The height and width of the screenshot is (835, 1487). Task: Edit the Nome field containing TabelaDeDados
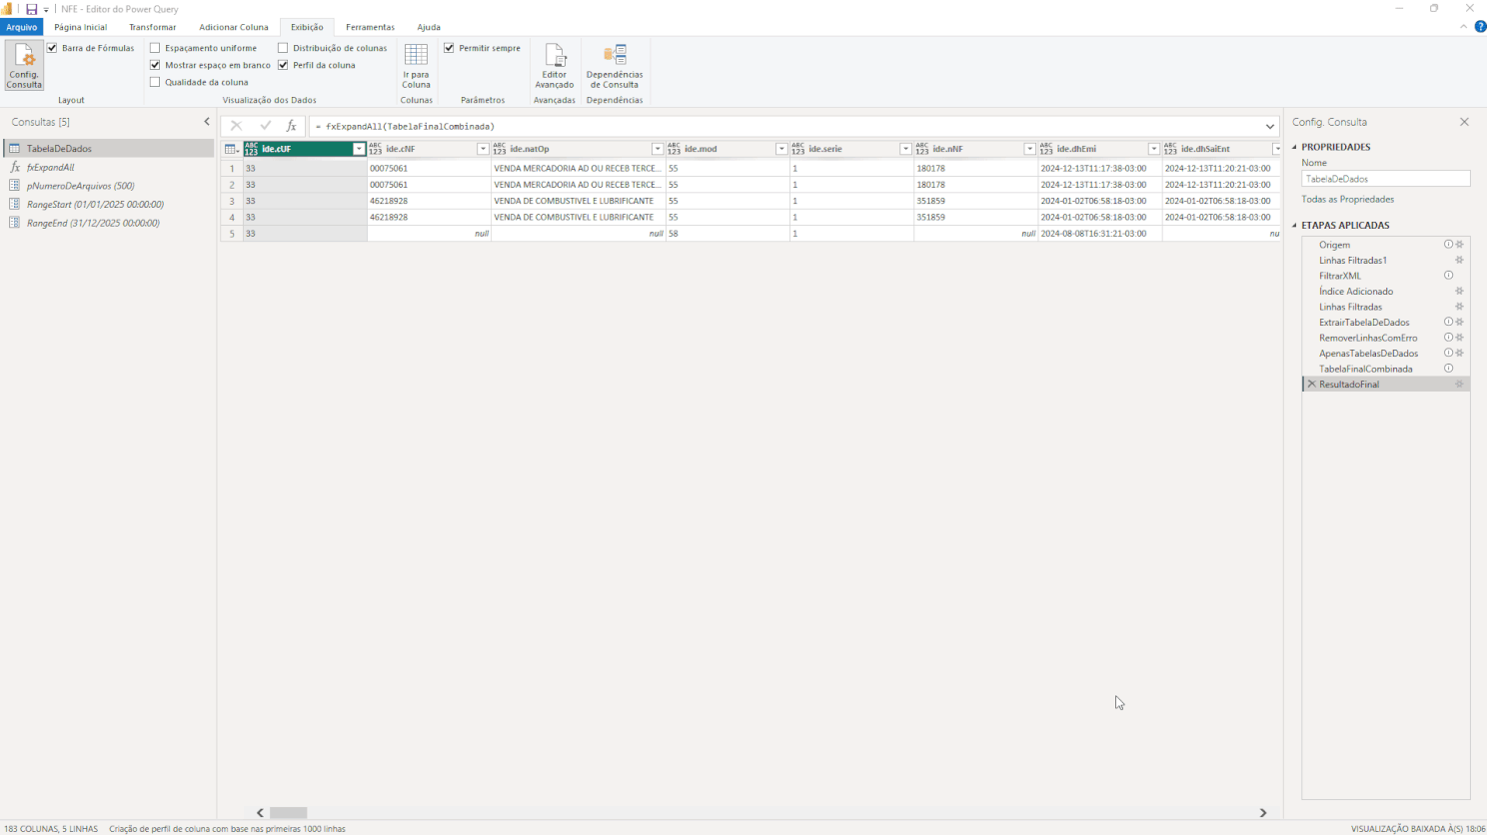tap(1385, 179)
